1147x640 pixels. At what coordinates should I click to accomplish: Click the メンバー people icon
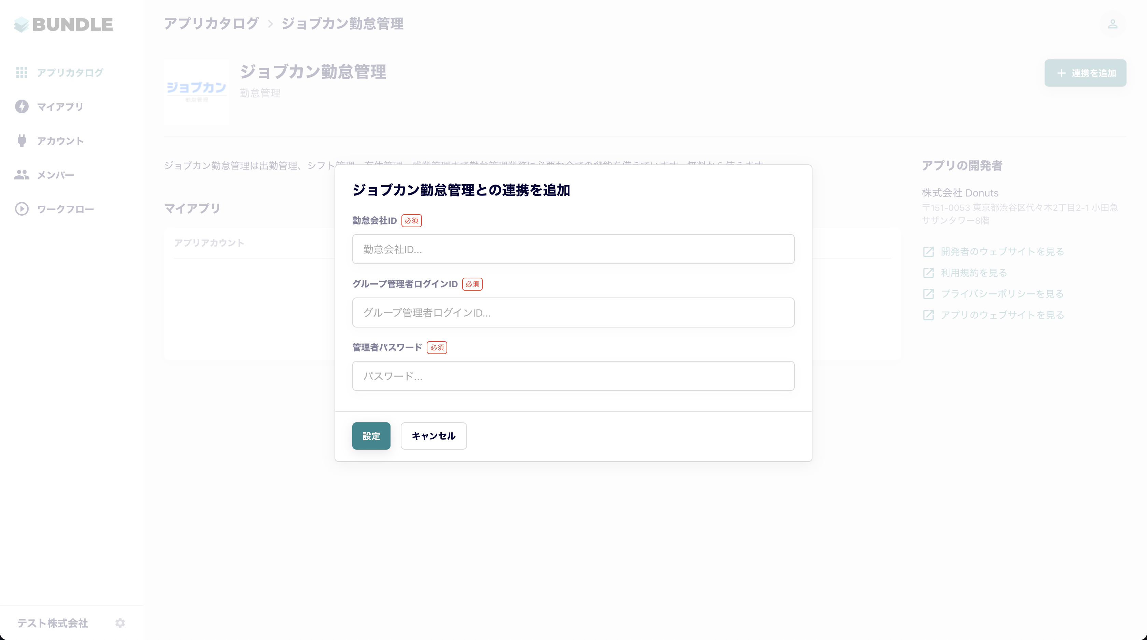point(22,175)
